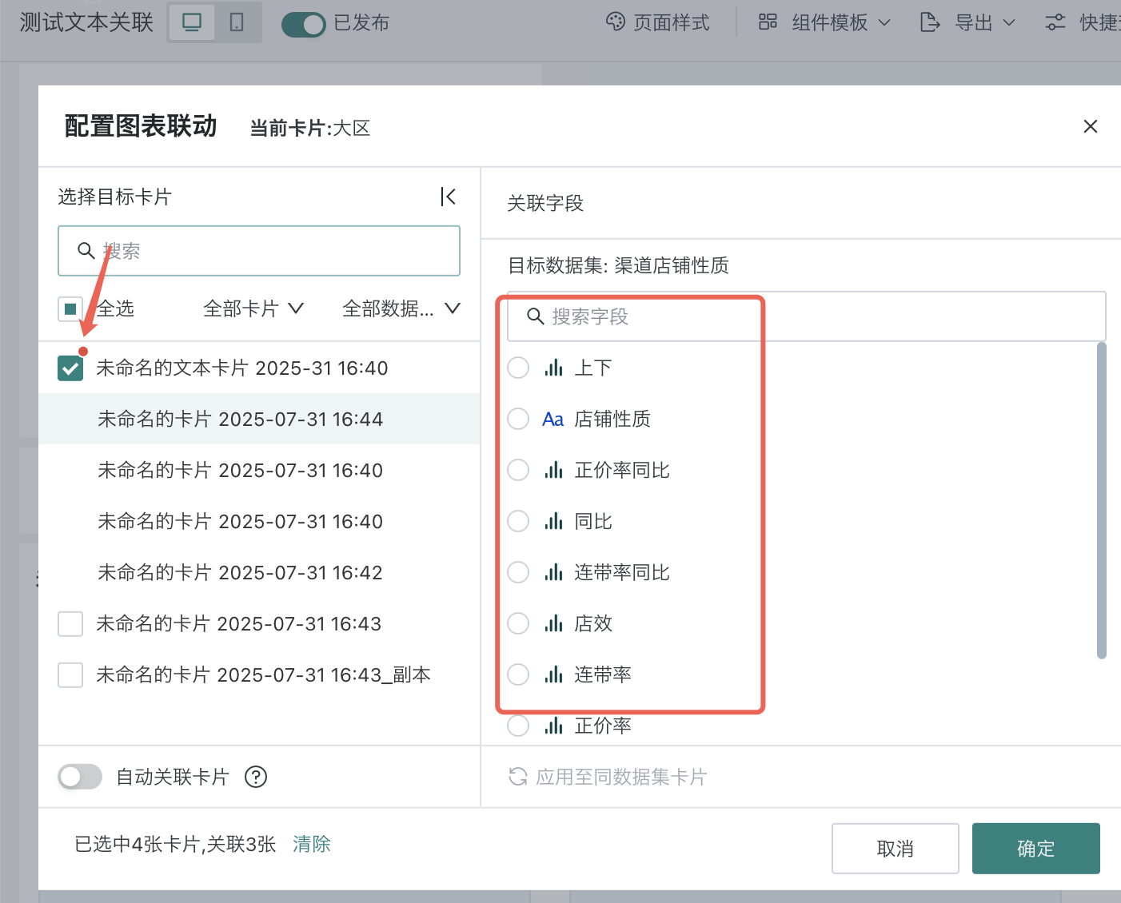This screenshot has height=903, width=1121.
Task: Open 页面样式 page style settings
Action: [x=657, y=22]
